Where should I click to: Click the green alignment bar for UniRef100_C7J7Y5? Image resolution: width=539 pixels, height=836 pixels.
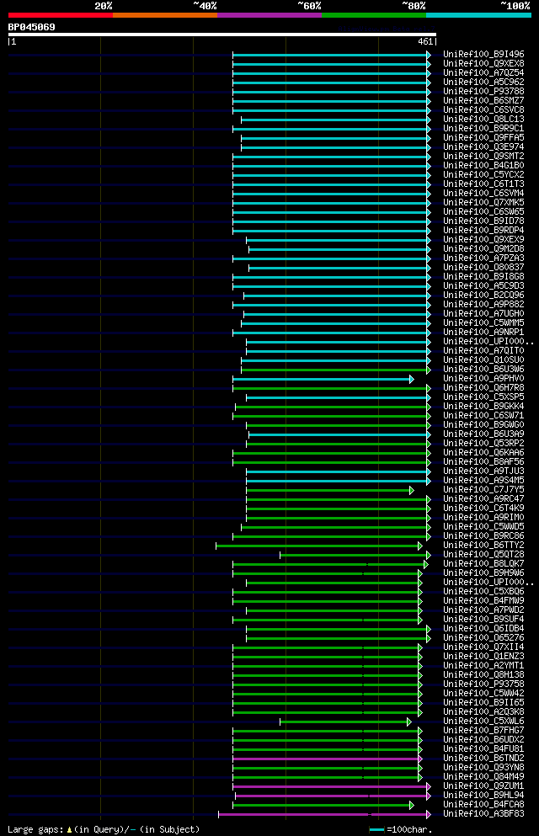coord(330,490)
